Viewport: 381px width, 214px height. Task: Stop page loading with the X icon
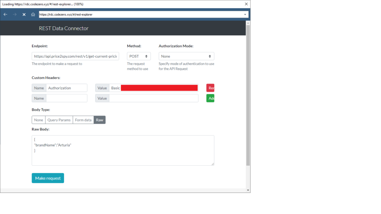point(24,14)
